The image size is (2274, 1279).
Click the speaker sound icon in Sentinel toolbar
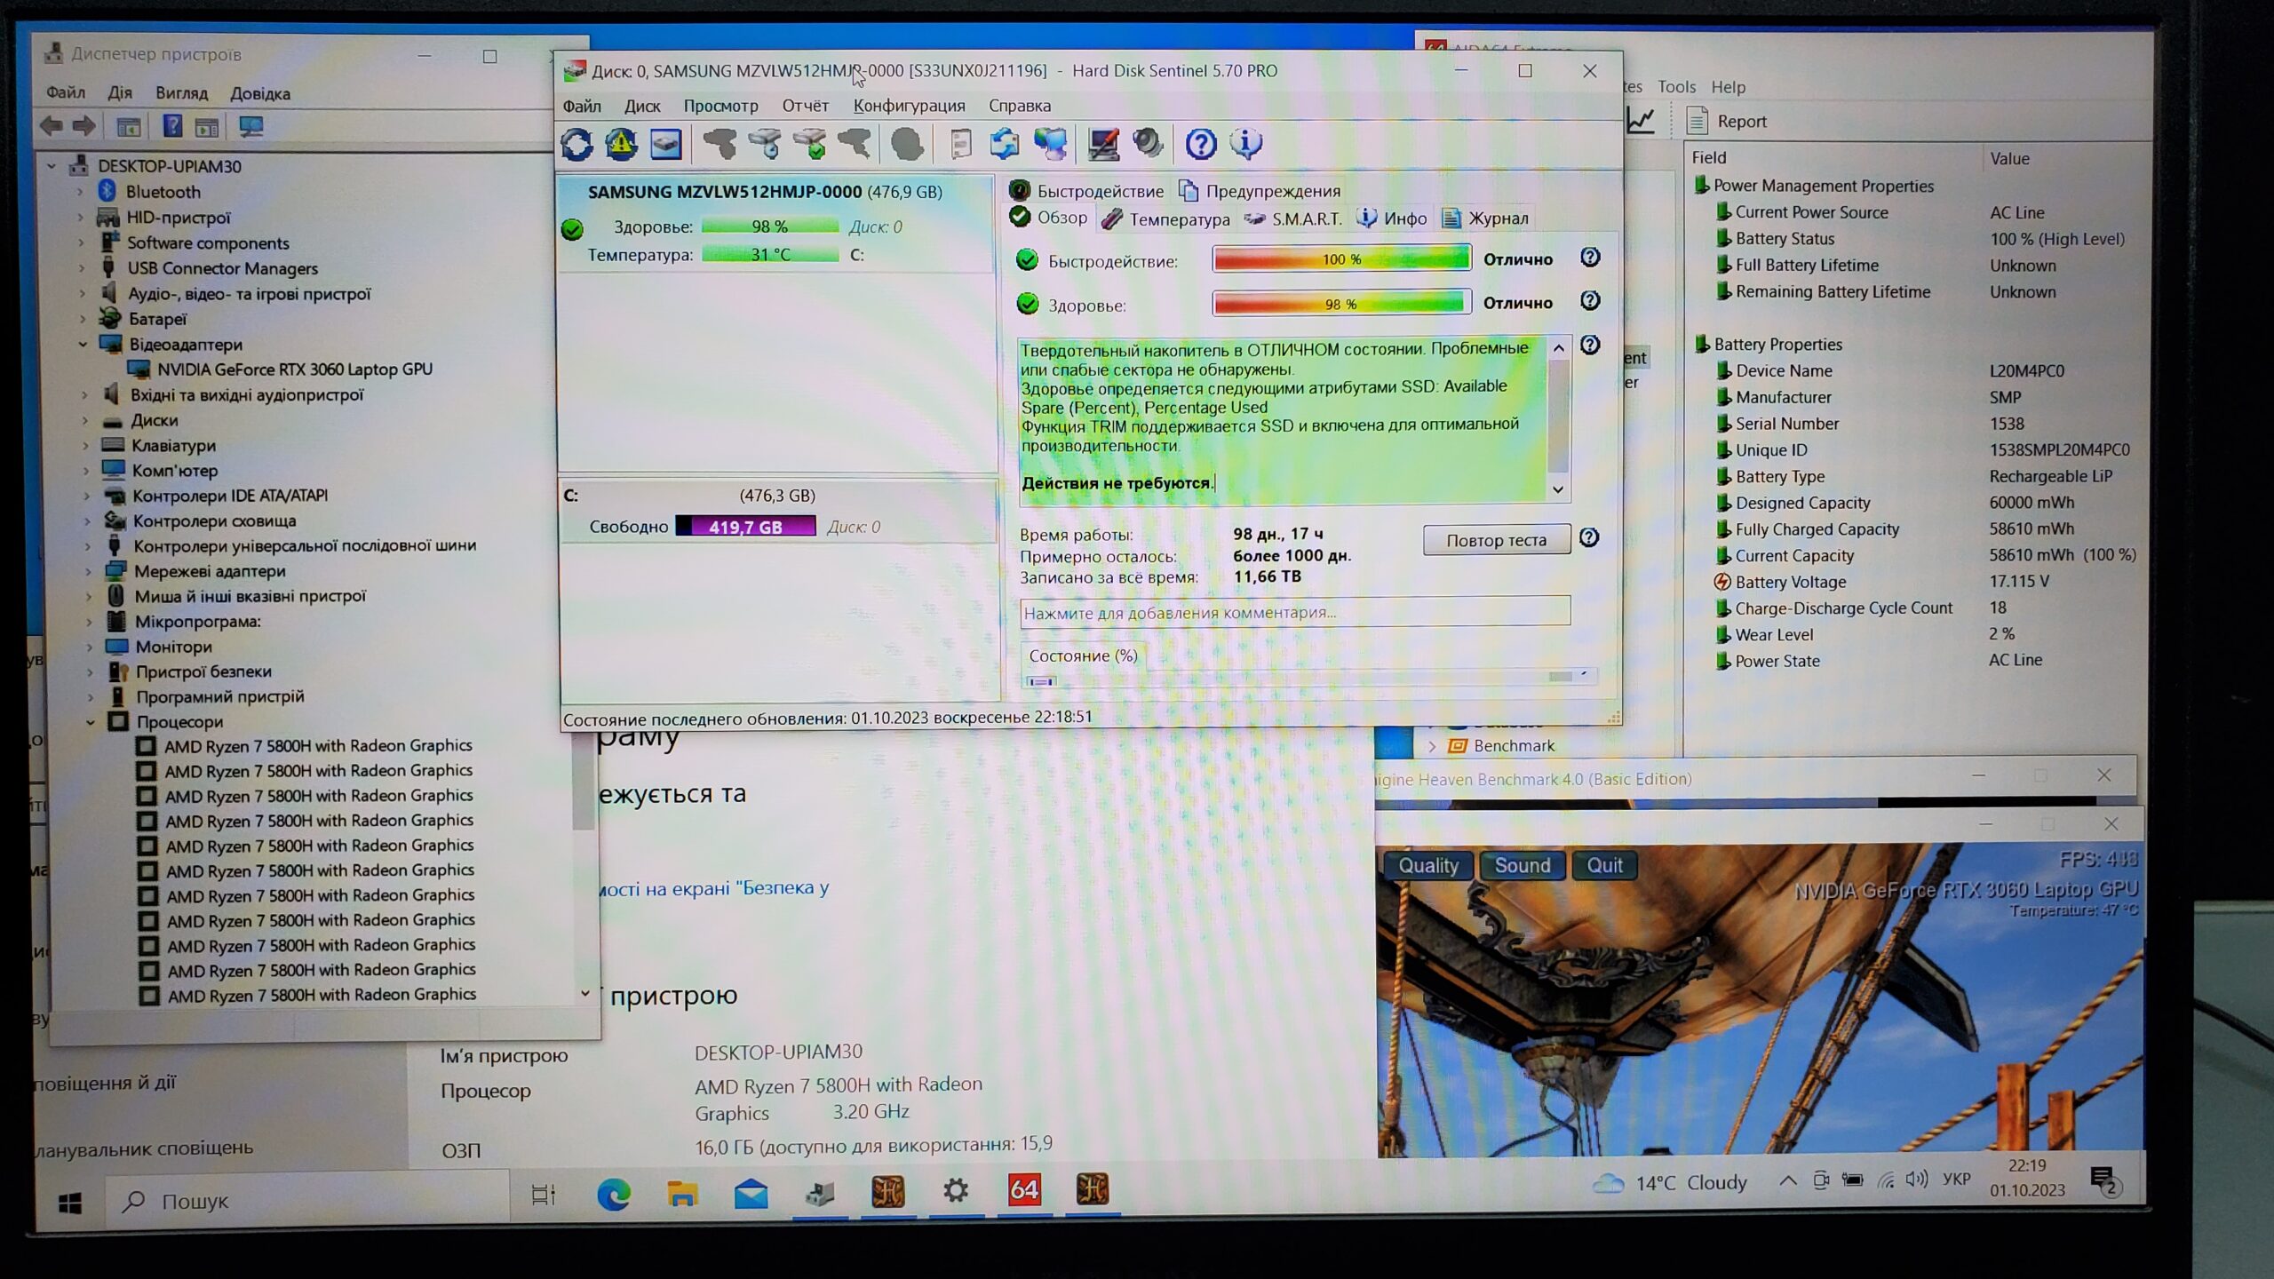(1148, 144)
